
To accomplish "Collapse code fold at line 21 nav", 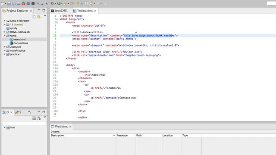I will click(57, 81).
